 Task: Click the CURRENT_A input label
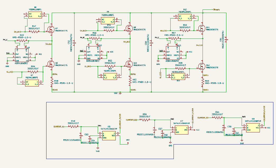[x=59, y=127]
